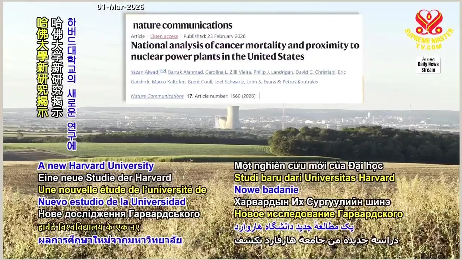
Task: Click the Hindi subtitle line
Action: (89, 227)
